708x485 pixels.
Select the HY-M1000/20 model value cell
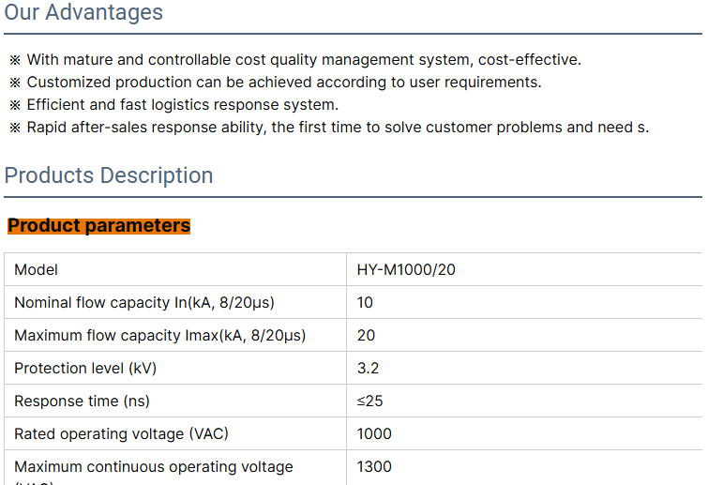pos(406,270)
